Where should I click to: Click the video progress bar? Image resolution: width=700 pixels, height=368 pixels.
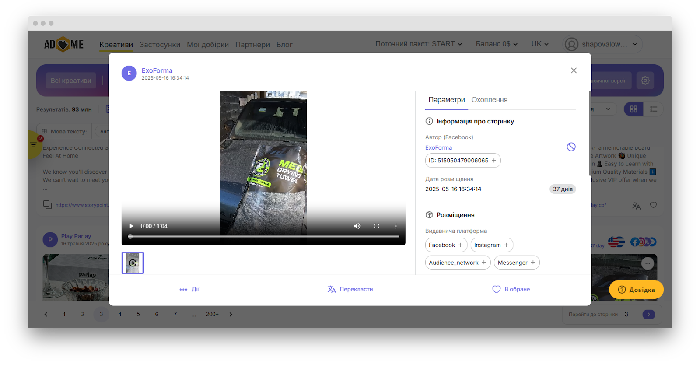[264, 236]
